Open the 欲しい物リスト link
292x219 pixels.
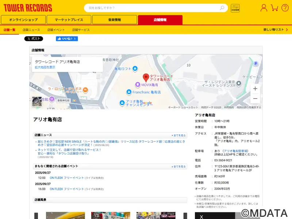point(276,30)
